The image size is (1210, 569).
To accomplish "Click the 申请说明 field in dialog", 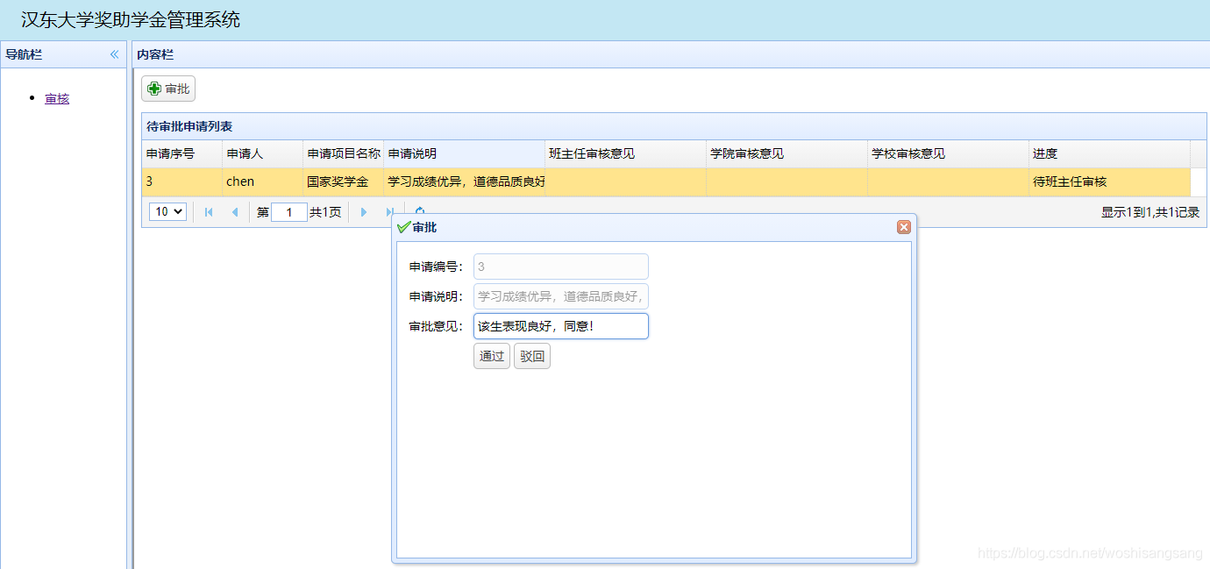I will point(561,296).
